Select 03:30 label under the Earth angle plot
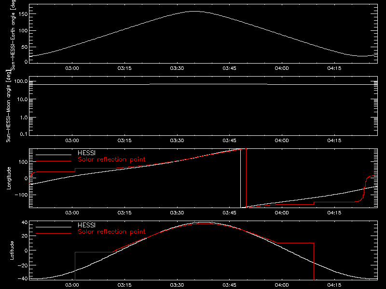The width and height of the screenshot is (386, 289). (x=177, y=68)
